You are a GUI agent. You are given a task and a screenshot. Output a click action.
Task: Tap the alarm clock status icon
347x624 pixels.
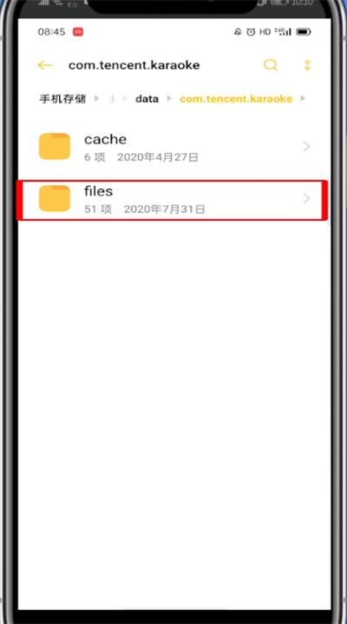pos(251,32)
